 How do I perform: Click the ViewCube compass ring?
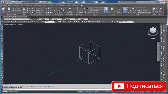pos(153,32)
